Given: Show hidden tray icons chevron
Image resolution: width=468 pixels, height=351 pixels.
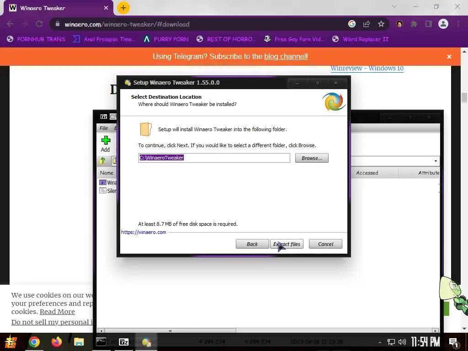Looking at the screenshot, I should pos(380,342).
